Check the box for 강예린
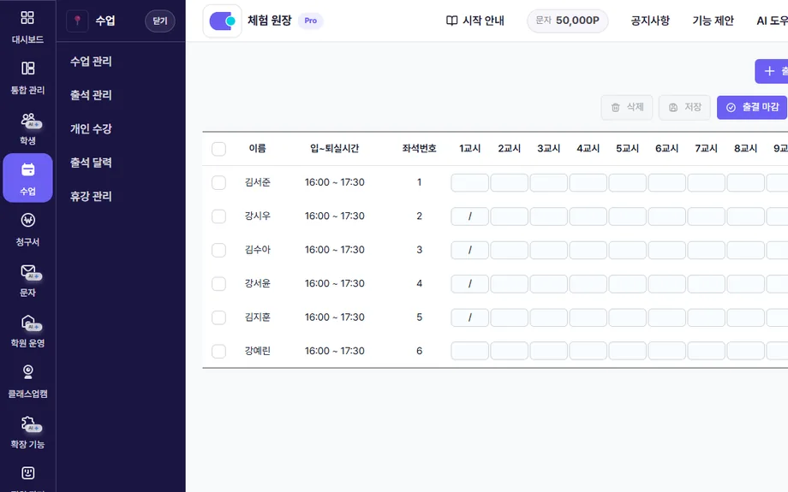The height and width of the screenshot is (492, 788). [218, 351]
